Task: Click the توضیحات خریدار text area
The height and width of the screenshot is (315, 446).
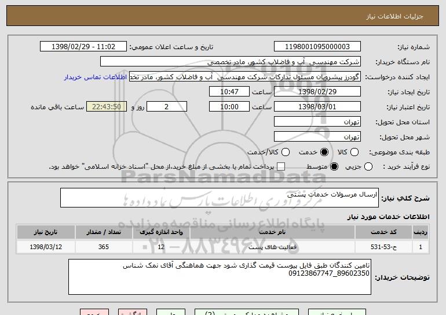Action: (220, 277)
